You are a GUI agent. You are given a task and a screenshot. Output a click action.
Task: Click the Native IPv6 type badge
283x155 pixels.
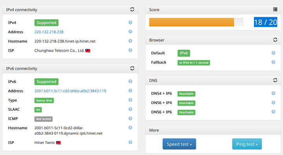pos(44,100)
